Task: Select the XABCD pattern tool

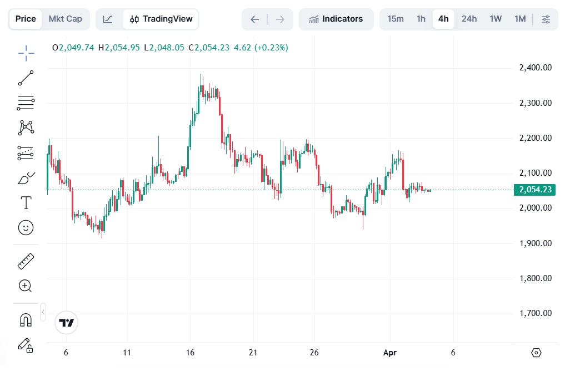Action: tap(26, 128)
